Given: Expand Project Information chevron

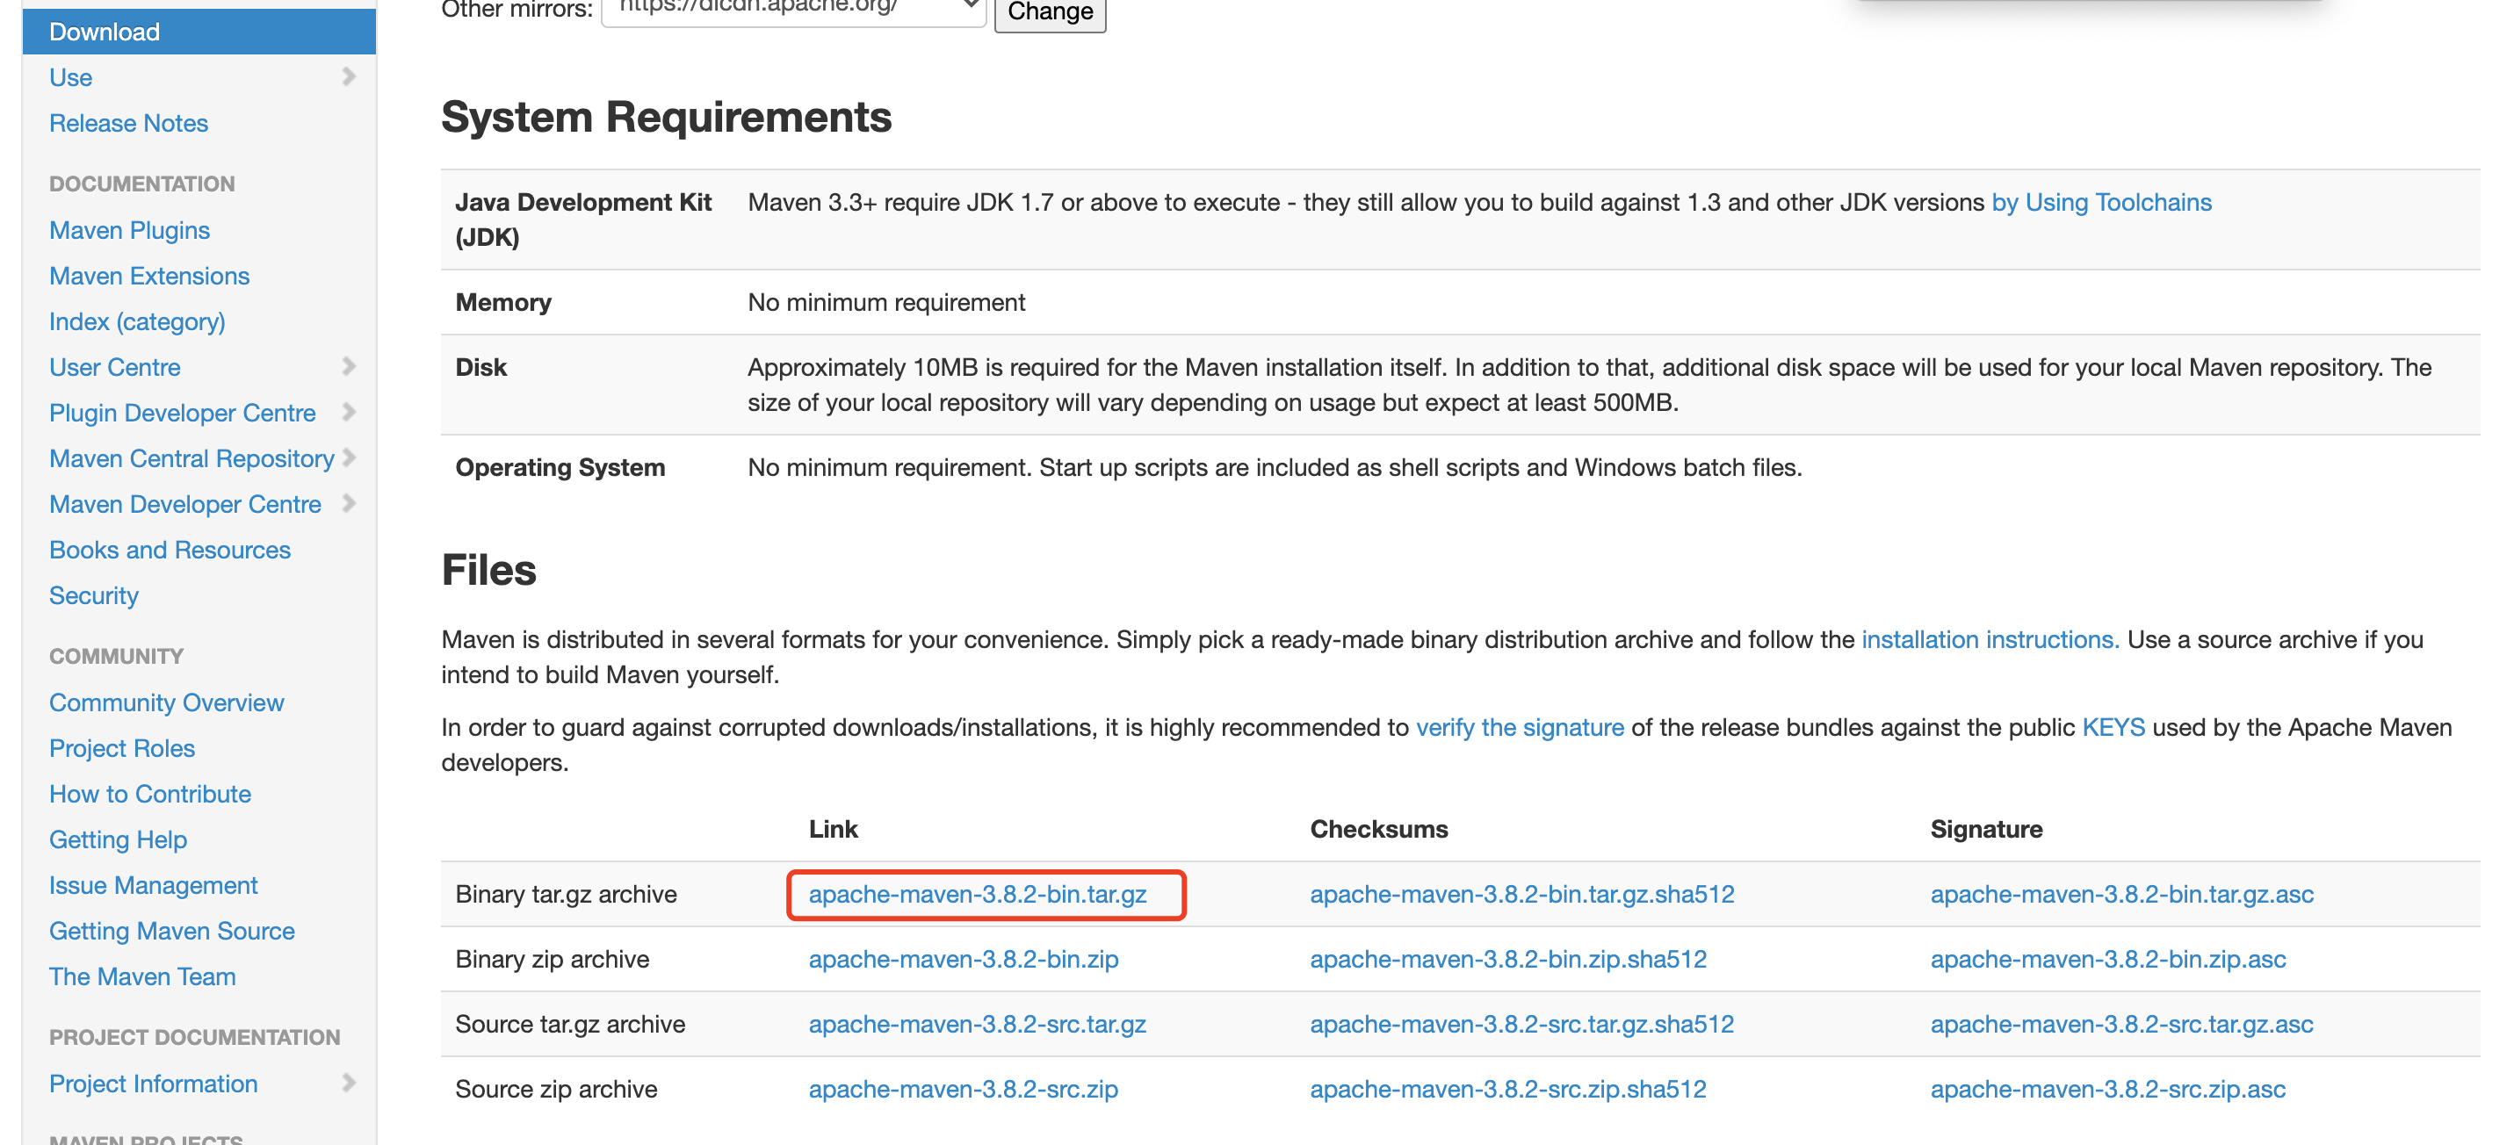Looking at the screenshot, I should tap(349, 1083).
